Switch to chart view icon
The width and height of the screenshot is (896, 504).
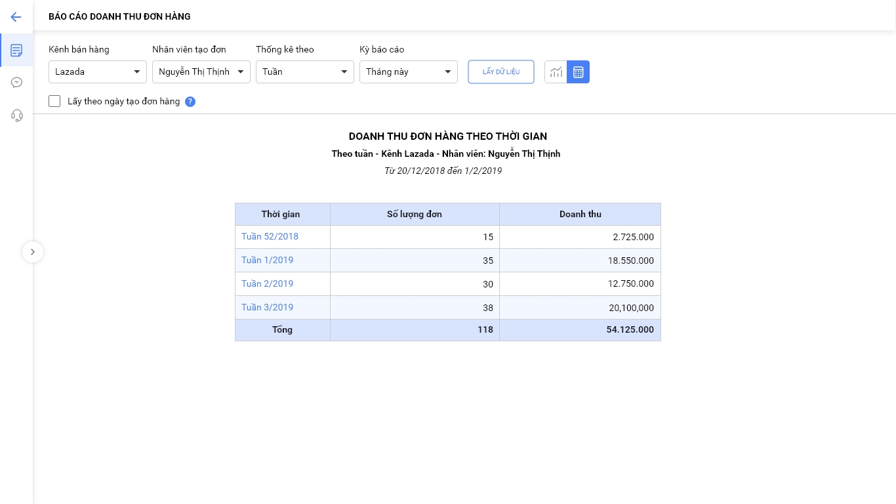click(556, 72)
